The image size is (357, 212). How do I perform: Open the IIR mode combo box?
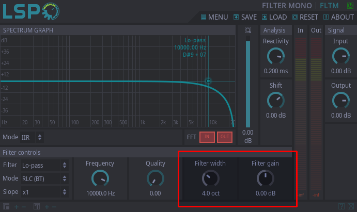pos(32,137)
